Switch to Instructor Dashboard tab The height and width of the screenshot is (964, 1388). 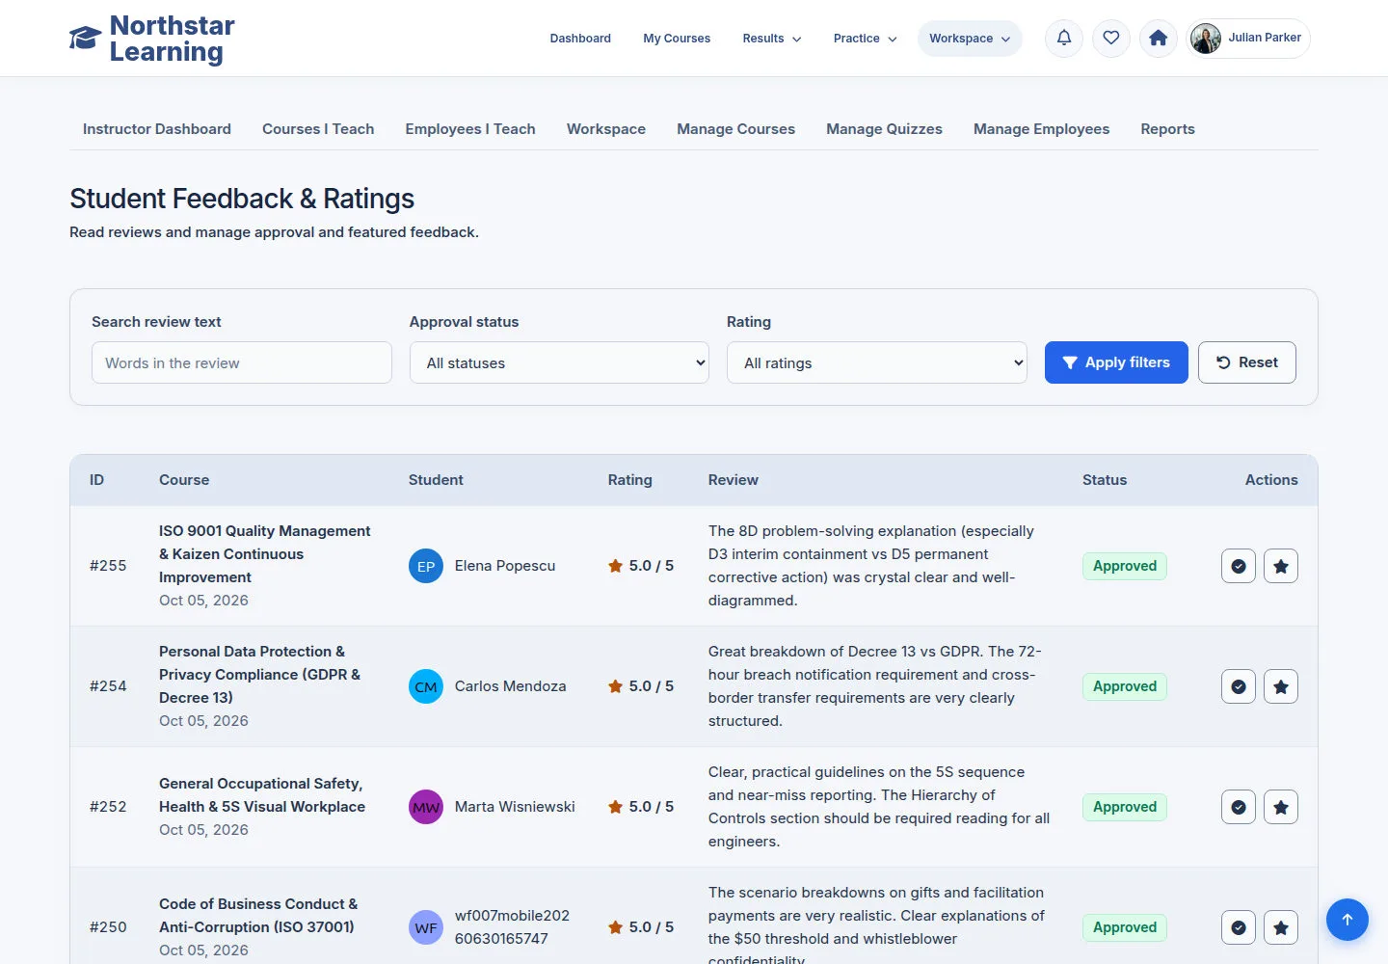pos(157,129)
